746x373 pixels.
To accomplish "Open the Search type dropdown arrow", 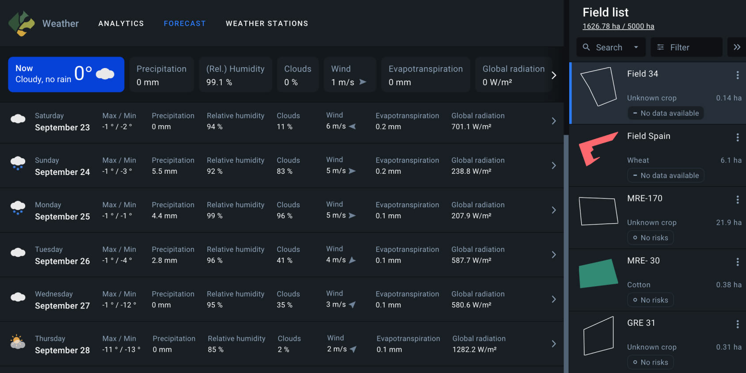I will coord(636,47).
